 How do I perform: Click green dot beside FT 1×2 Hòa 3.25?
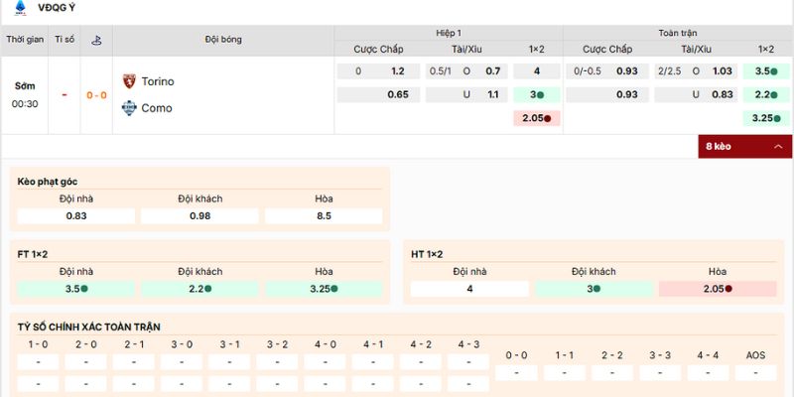334,289
